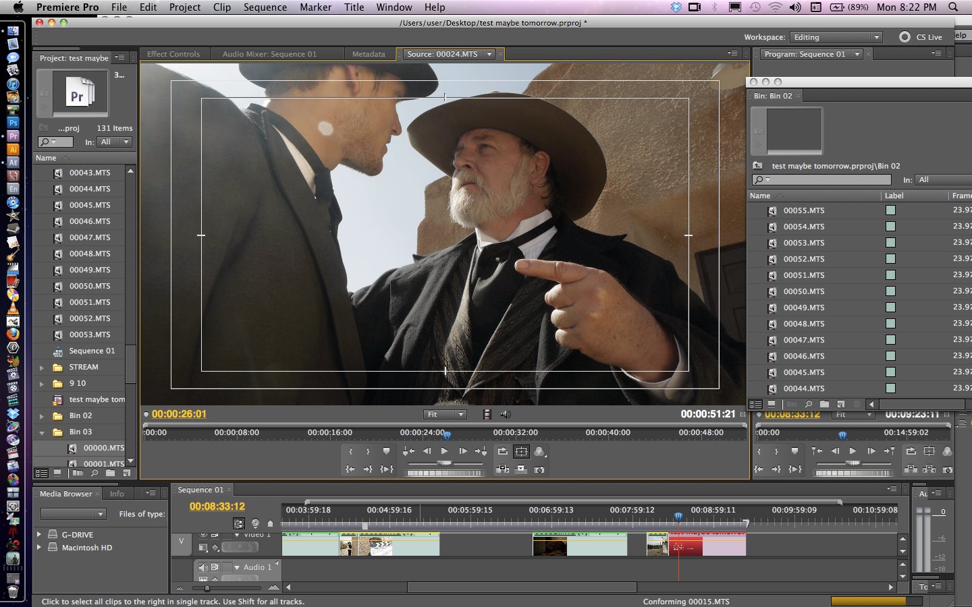Image resolution: width=972 pixels, height=607 pixels.
Task: Go to Out point in Source monitor
Action: [368, 469]
